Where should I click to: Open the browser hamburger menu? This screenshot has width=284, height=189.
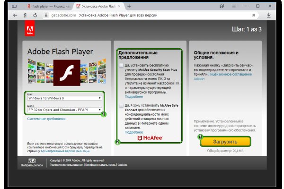(233, 6)
